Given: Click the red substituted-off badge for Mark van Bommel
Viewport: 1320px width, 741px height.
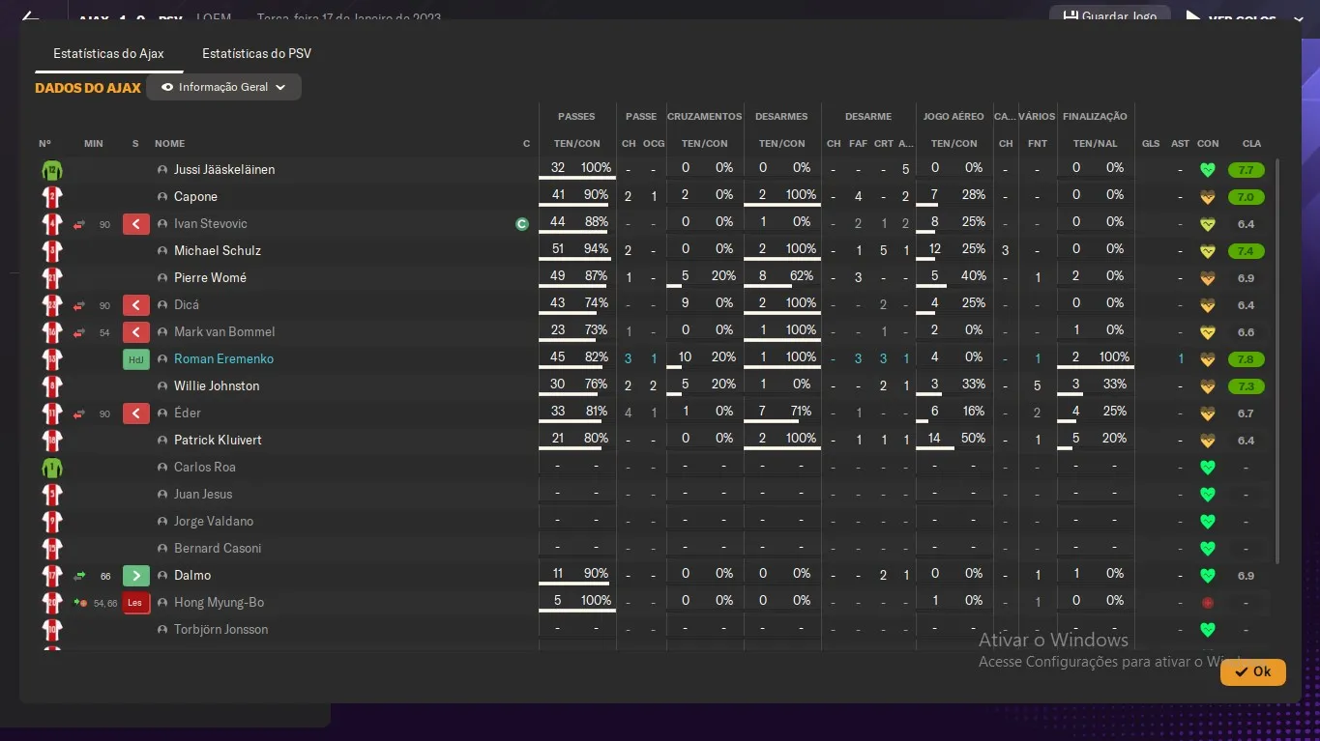Looking at the screenshot, I should (136, 332).
